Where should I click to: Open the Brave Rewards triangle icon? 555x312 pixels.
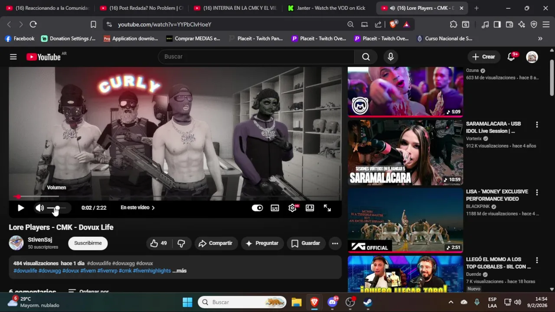tap(406, 25)
